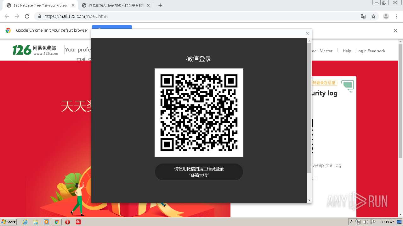Go back to previous page
This screenshot has height=226, width=403.
[7, 16]
